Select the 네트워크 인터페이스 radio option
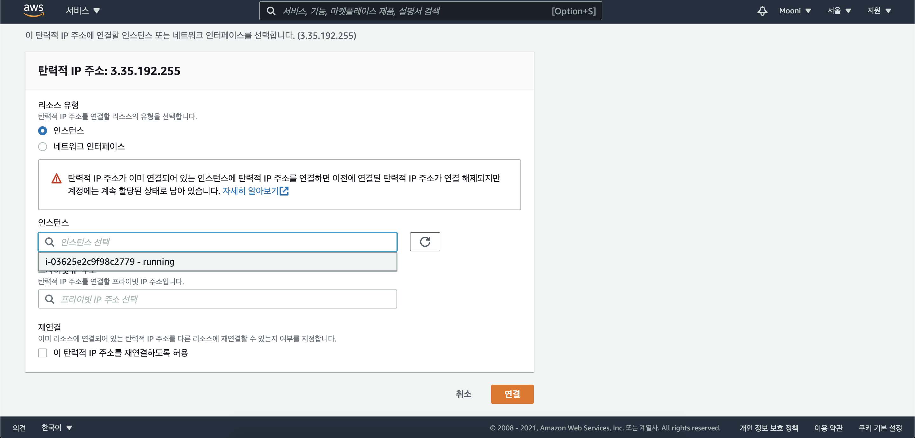Viewport: 915px width, 438px height. (43, 147)
